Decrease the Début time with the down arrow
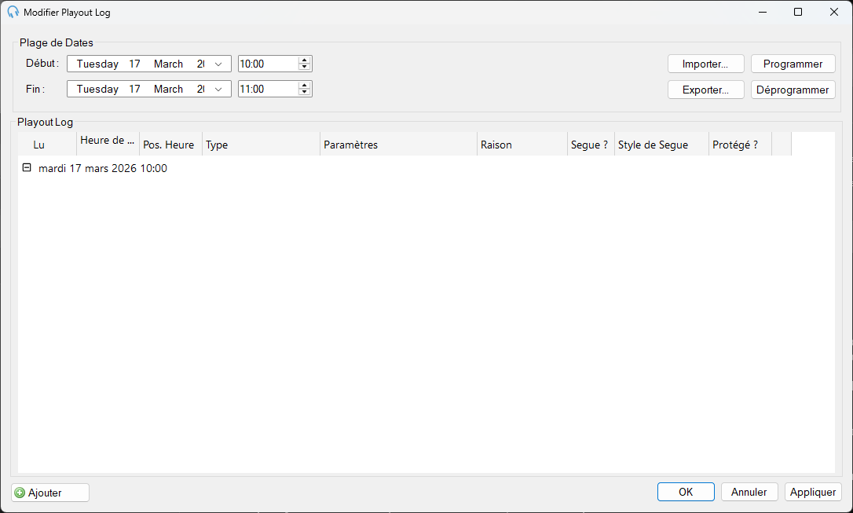 [305, 67]
